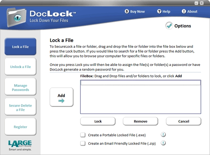Image resolution: width=210 pixels, height=155 pixels.
Task: Open the info icon for the Email Friendly Locked File option
Action: coord(163,143)
